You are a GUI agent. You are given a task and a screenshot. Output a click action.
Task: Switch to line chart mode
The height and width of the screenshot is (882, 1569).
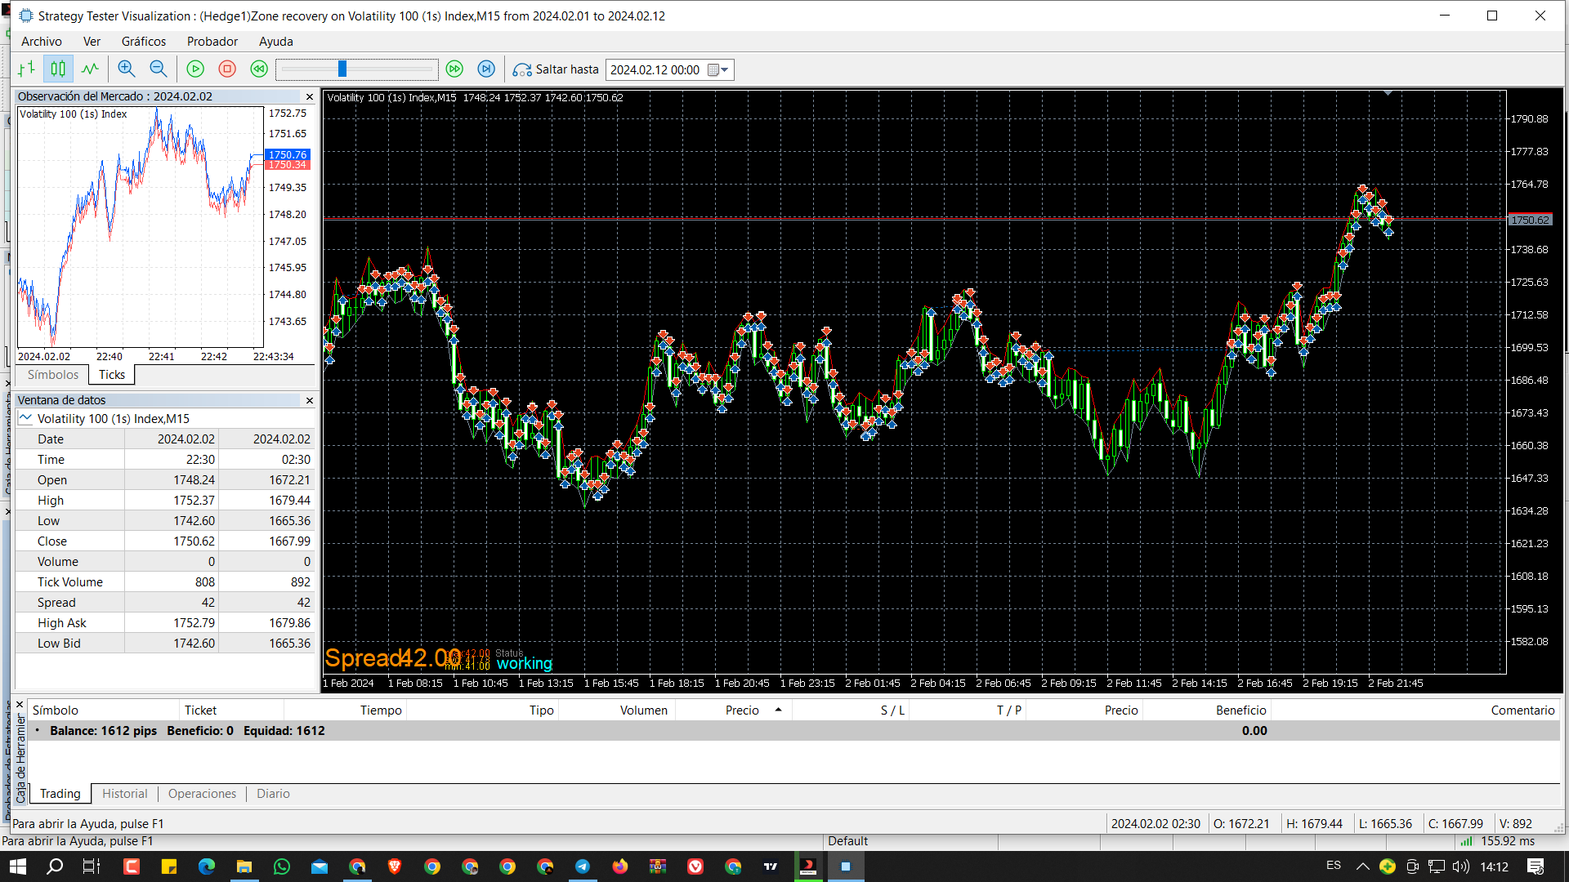[x=90, y=69]
